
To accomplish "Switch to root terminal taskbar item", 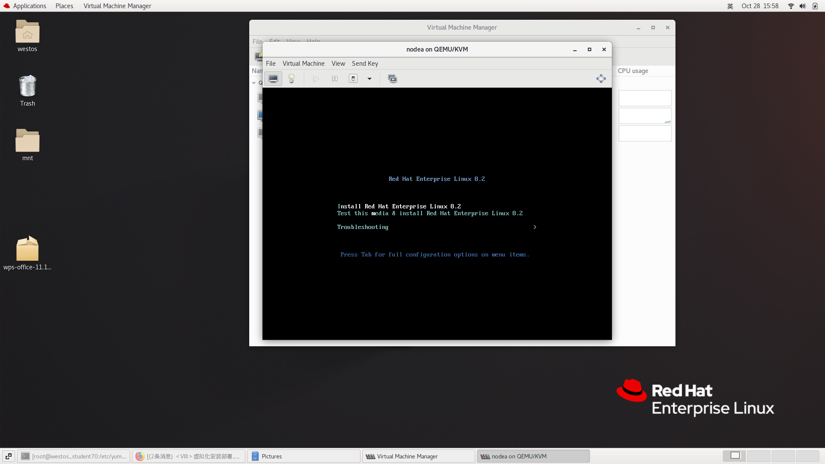I will (74, 456).
